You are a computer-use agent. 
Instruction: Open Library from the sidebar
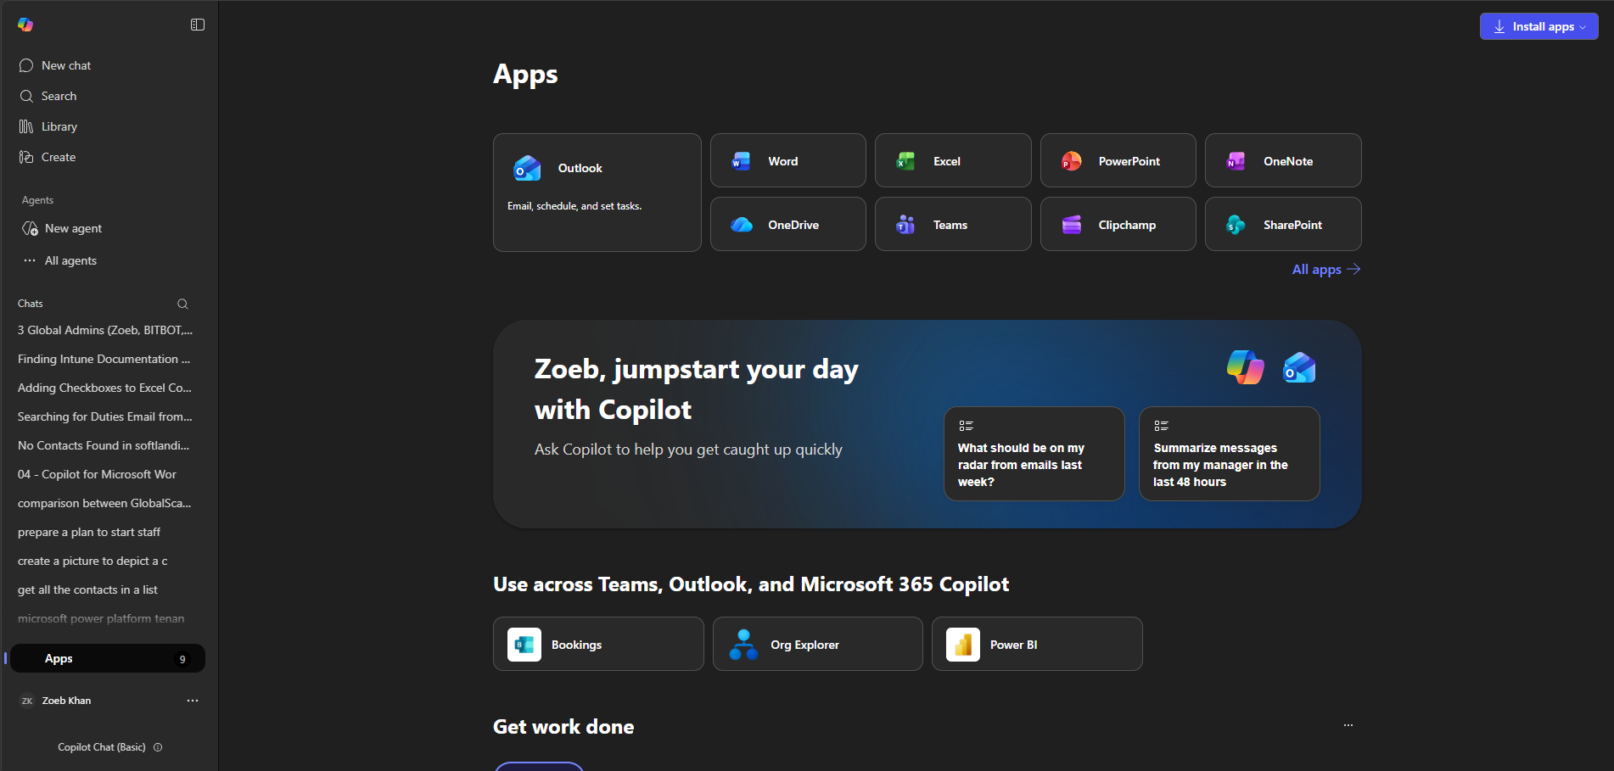pos(59,126)
